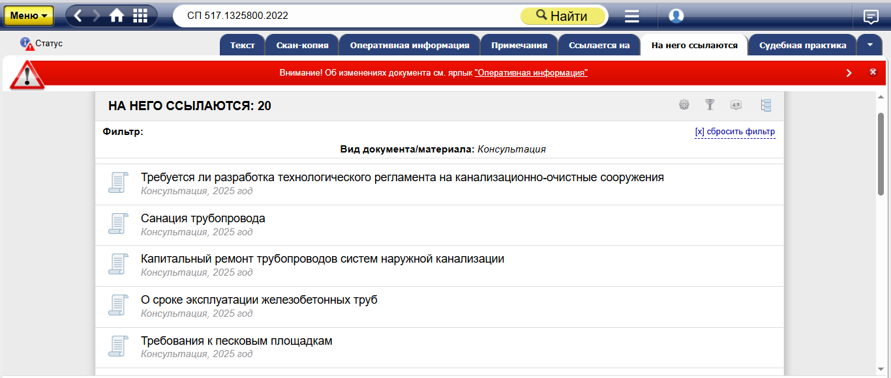Click the Найти search button
This screenshot has height=378, width=891.
click(x=562, y=16)
